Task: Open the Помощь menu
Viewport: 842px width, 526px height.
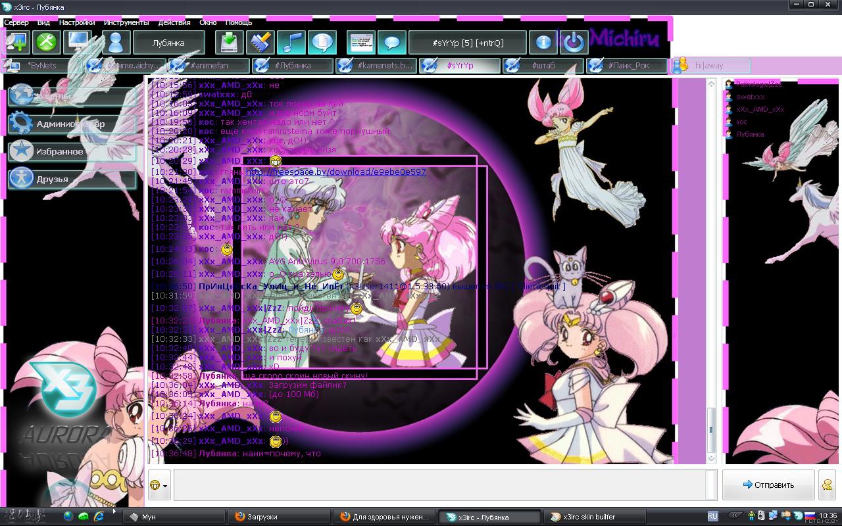Action: pyautogui.click(x=239, y=22)
